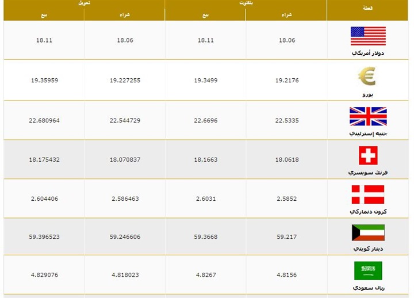
Task: Click the جنيه إسترليني currency label
Action: click(368, 133)
